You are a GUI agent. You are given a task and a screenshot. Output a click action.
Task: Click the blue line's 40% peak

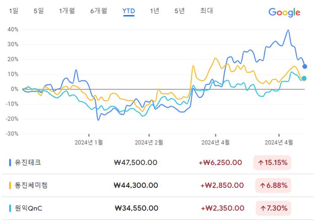click(x=288, y=30)
